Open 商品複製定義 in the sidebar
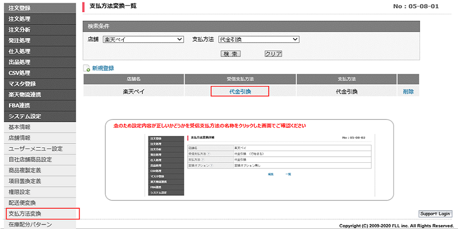 [x=40, y=170]
